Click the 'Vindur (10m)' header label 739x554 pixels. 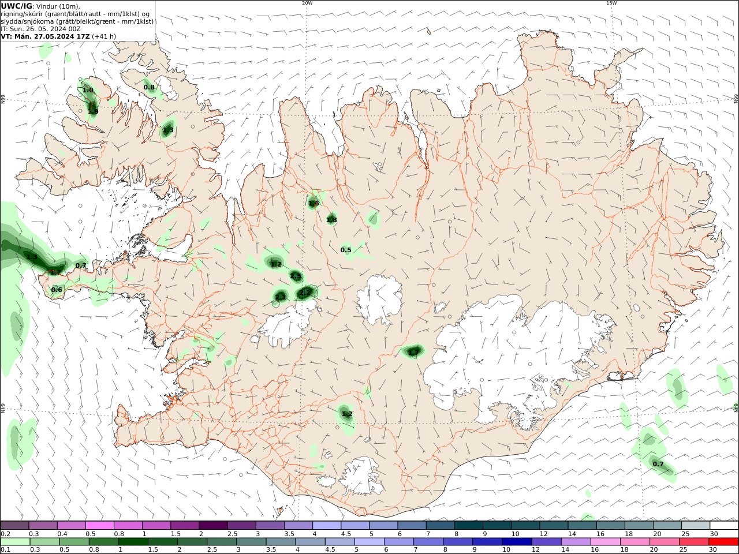pyautogui.click(x=58, y=6)
